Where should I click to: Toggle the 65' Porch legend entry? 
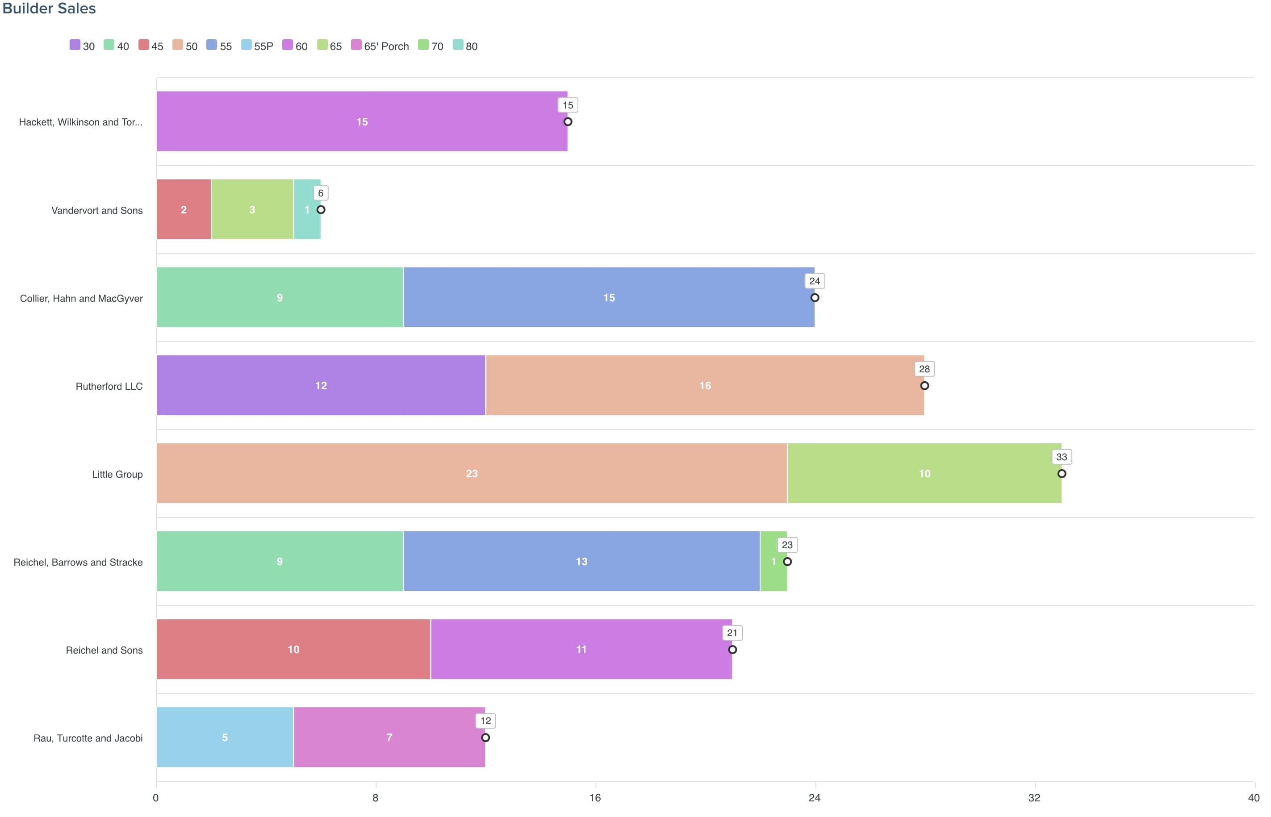(386, 46)
